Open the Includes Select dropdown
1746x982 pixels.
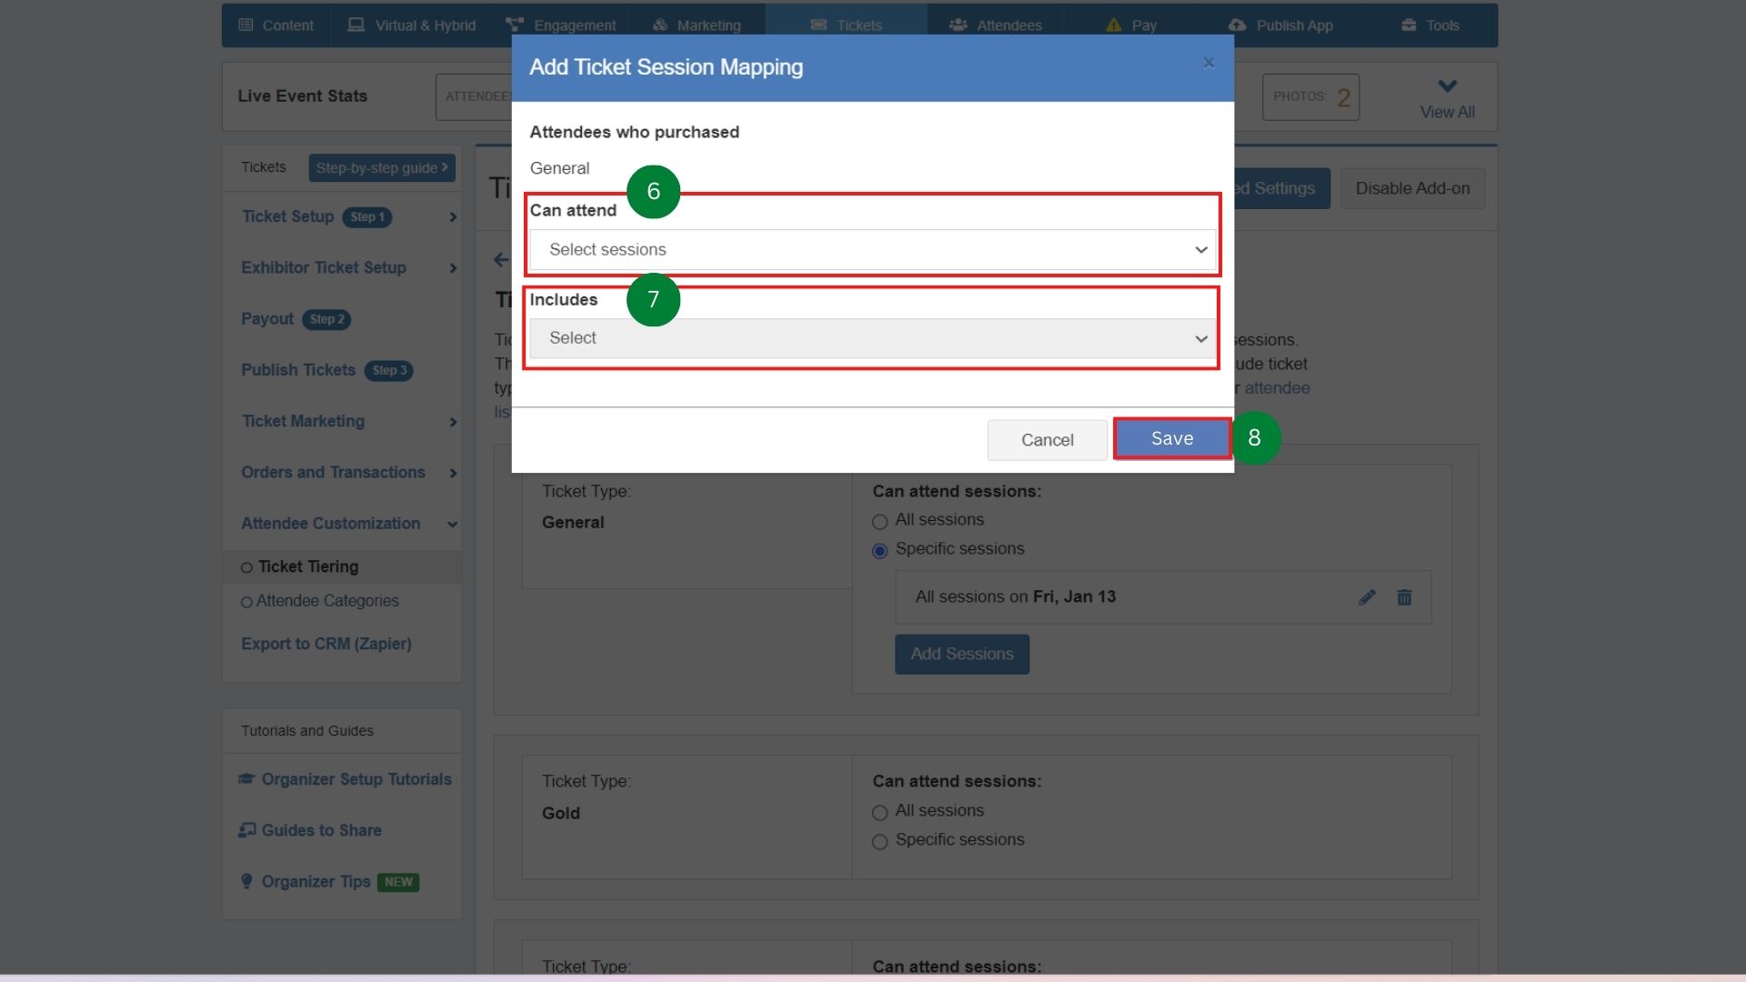(x=871, y=337)
